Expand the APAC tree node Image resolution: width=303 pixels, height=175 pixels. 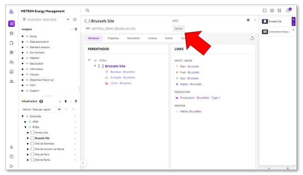coord(26,122)
